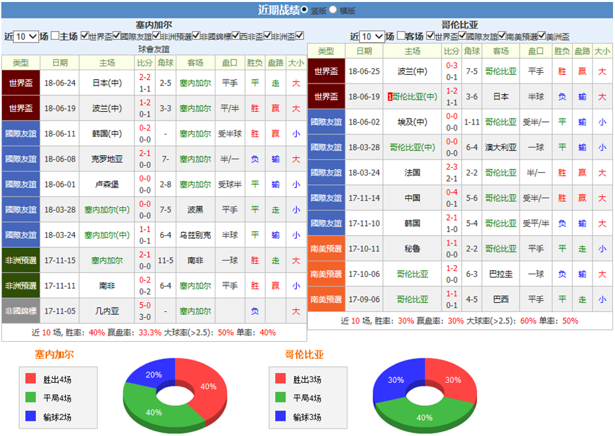615x436 pixels.
Task: Open the 法国 team link
Action: [x=412, y=172]
